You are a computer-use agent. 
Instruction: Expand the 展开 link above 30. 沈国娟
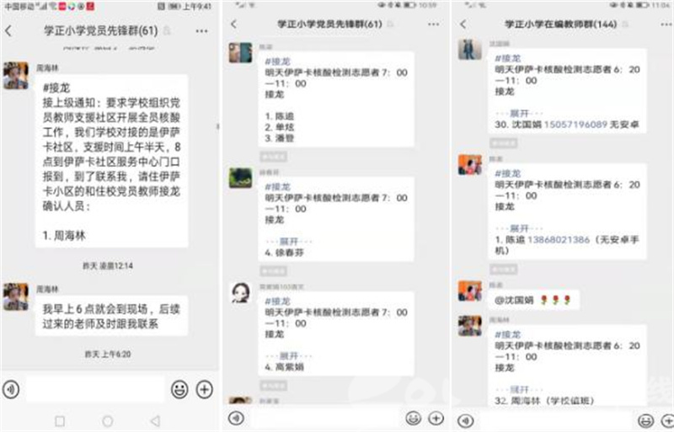pyautogui.click(x=519, y=114)
